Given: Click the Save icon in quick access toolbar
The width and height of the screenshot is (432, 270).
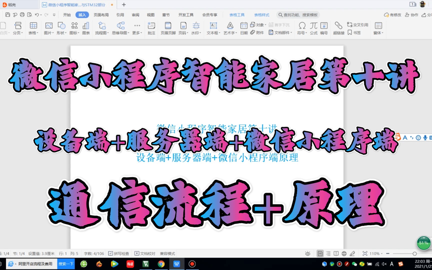Looking at the screenshot, I should [x=8, y=15].
